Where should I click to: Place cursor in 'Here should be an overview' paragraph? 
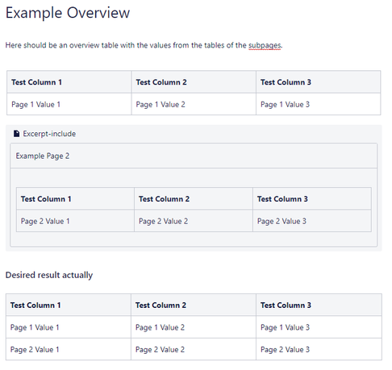pyautogui.click(x=144, y=45)
